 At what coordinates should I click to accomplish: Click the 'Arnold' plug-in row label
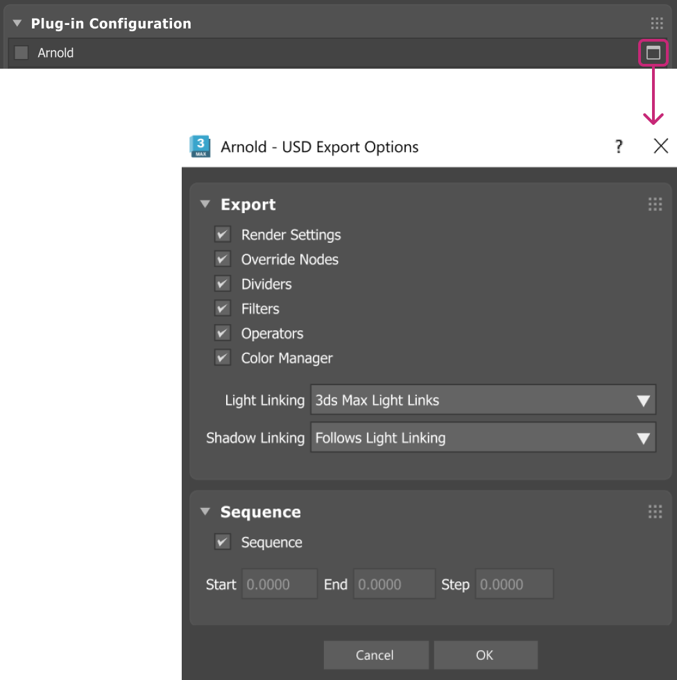click(55, 53)
